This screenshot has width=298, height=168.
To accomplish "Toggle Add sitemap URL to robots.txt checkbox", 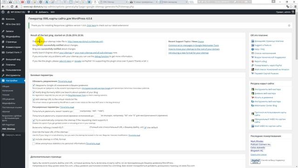I will [34, 99].
